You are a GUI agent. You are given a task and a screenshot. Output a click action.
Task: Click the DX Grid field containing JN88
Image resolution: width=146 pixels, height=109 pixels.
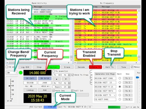click(45, 83)
